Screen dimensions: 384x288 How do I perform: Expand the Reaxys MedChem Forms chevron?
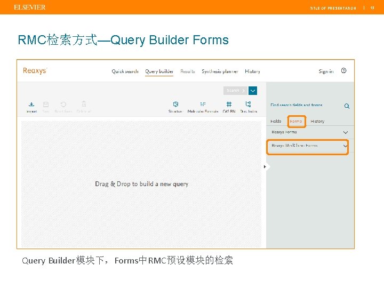345,146
